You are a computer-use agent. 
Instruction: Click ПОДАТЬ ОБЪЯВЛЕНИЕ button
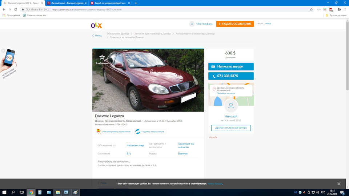235,24
